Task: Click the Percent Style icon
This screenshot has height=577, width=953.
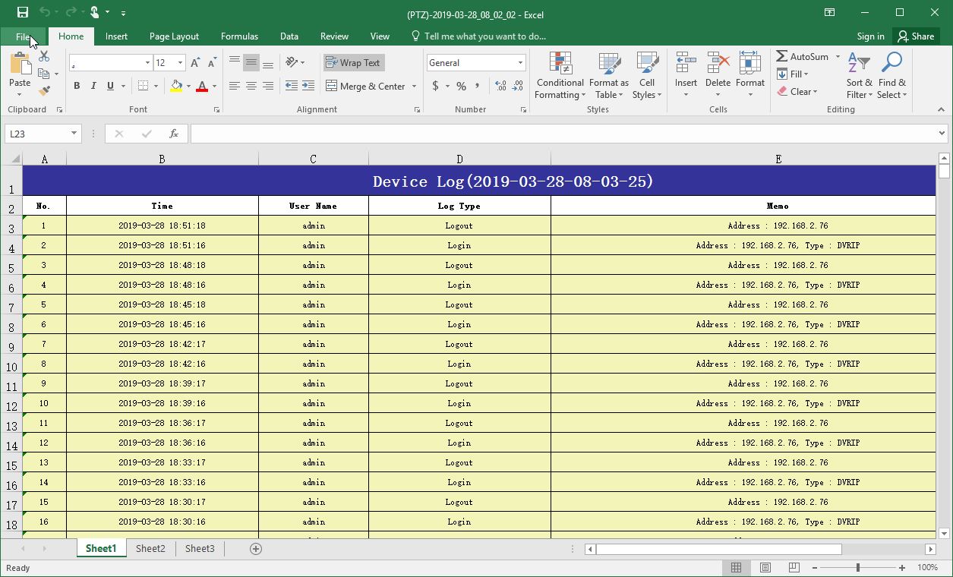Action: (461, 87)
